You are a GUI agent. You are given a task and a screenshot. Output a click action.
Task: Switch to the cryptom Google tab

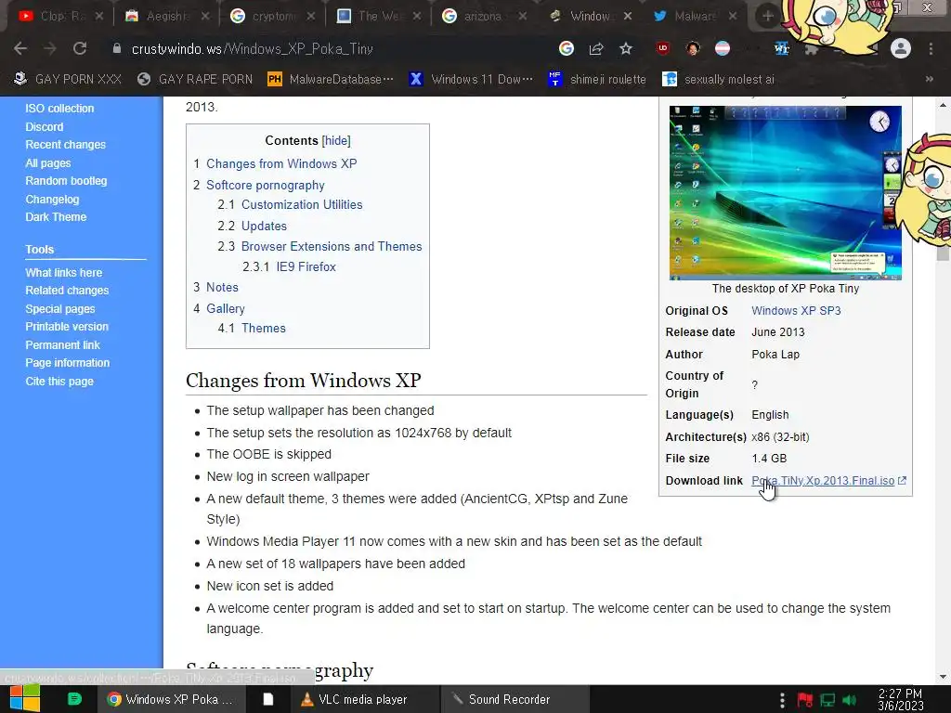pyautogui.click(x=274, y=17)
